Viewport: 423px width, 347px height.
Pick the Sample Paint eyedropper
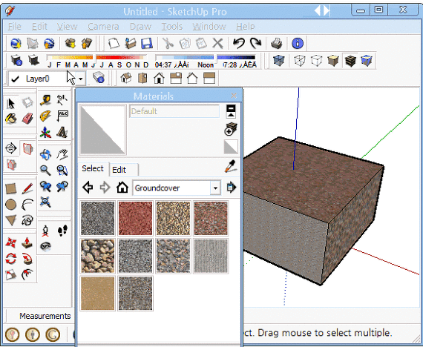(x=231, y=166)
